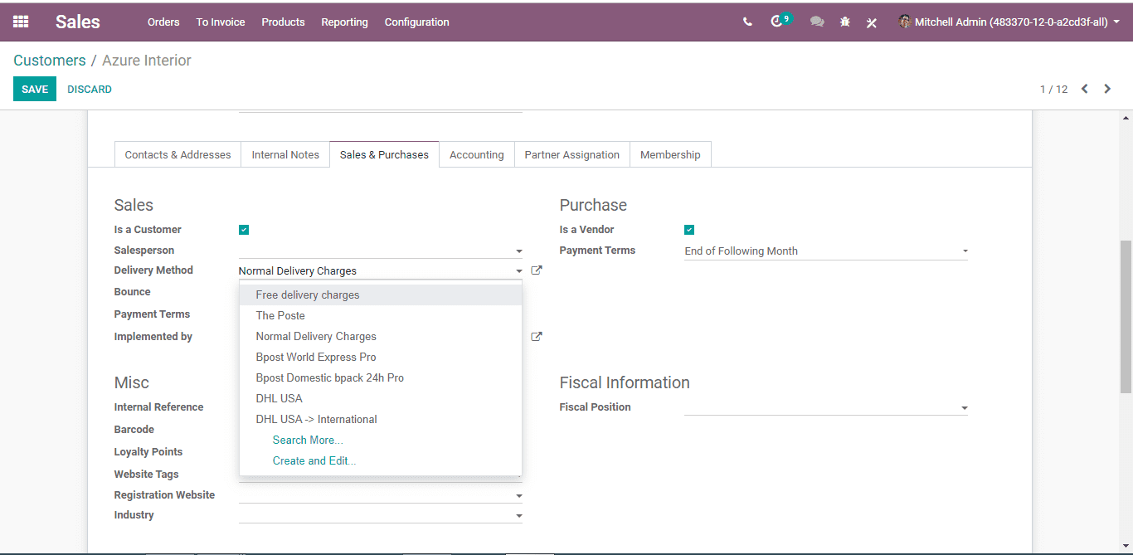Screen dimensions: 1133x555
Task: Click Search More... in dropdown
Action: pos(308,440)
